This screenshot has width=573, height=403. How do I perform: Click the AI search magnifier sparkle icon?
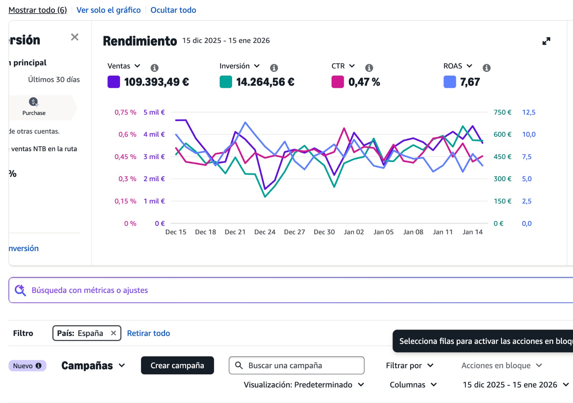point(20,290)
